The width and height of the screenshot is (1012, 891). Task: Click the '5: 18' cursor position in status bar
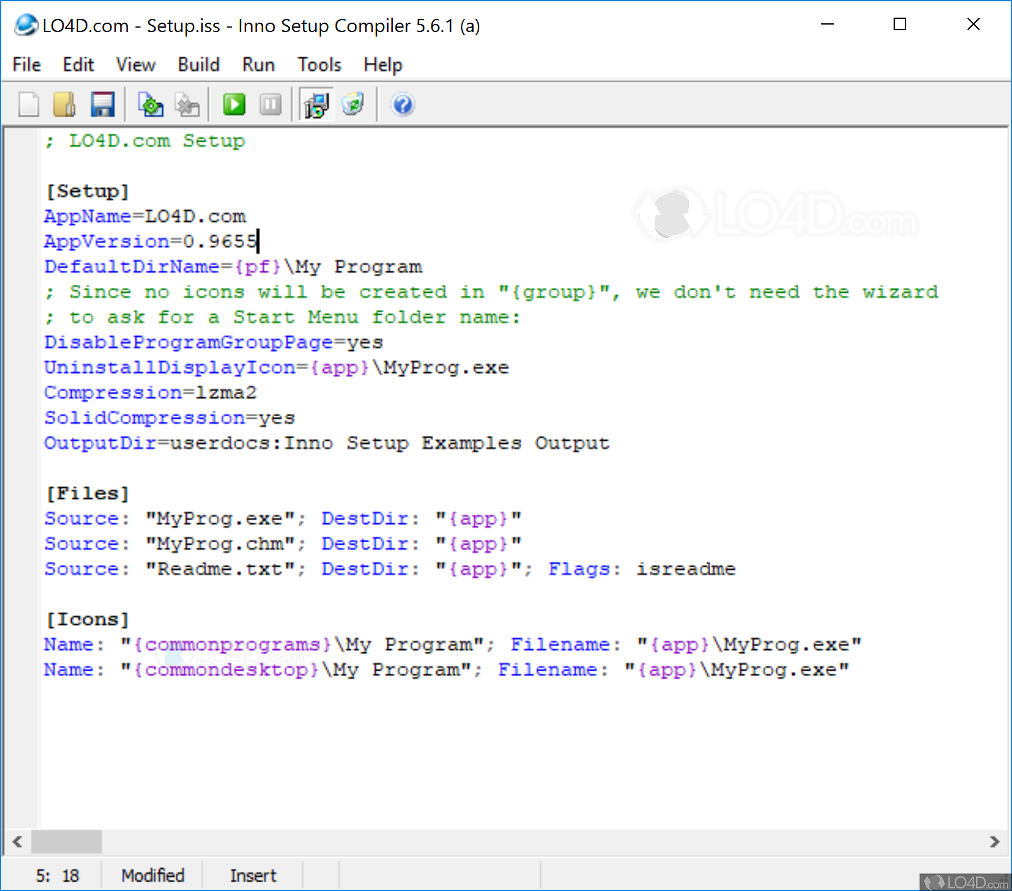tap(57, 876)
